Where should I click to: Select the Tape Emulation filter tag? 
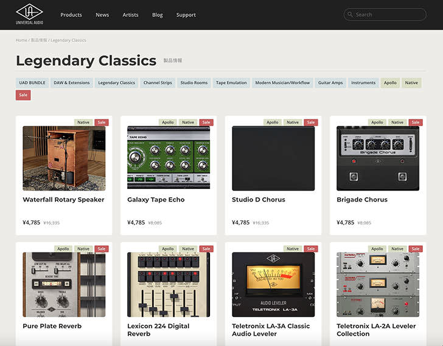coord(231,83)
